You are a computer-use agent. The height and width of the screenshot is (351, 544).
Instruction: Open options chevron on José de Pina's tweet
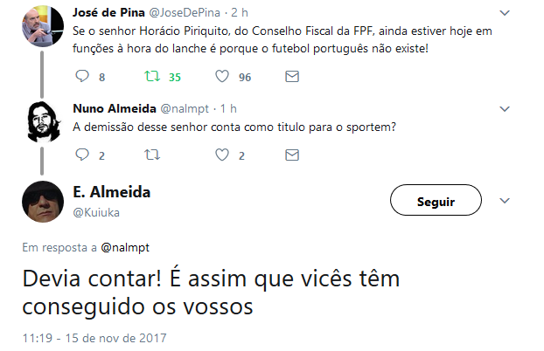pos(504,14)
